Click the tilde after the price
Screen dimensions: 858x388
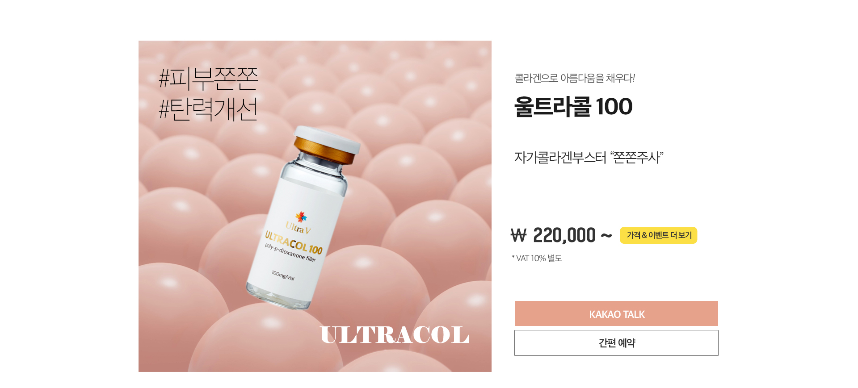point(606,236)
